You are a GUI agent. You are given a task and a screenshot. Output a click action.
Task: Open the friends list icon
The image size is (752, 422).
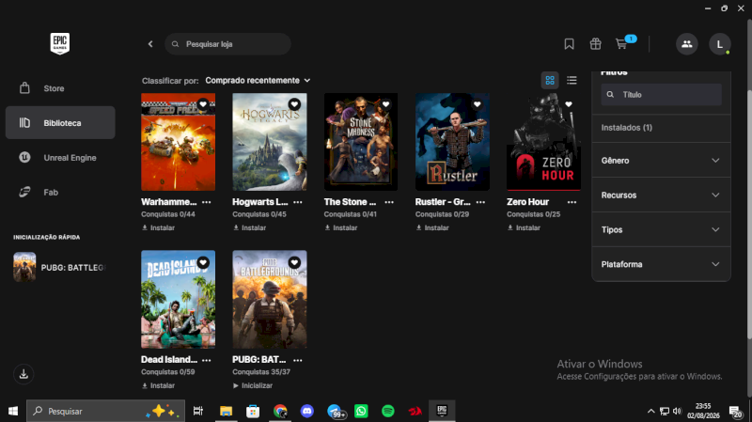[687, 44]
